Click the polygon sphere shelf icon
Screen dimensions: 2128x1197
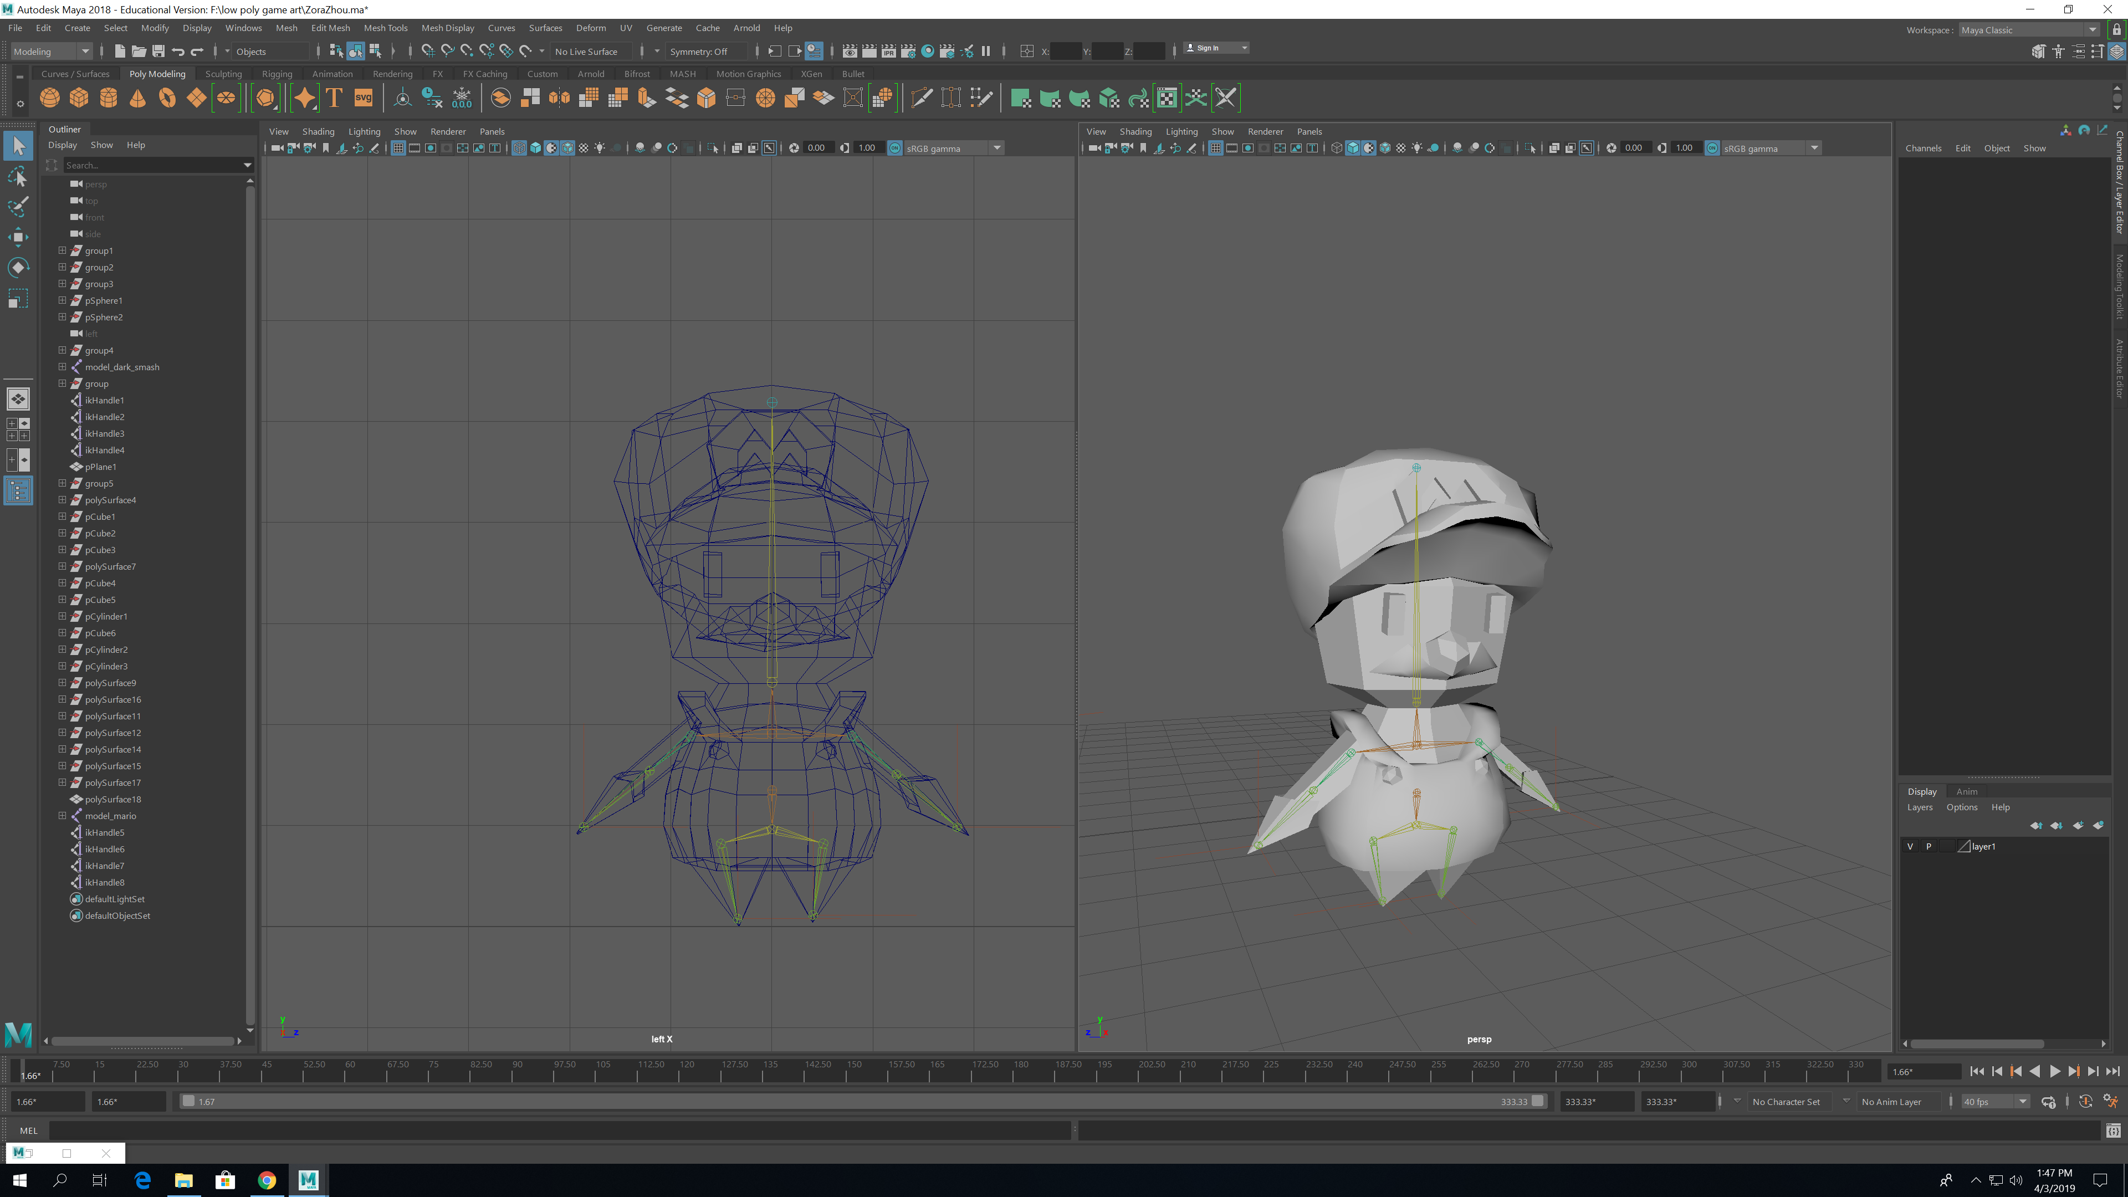click(49, 98)
